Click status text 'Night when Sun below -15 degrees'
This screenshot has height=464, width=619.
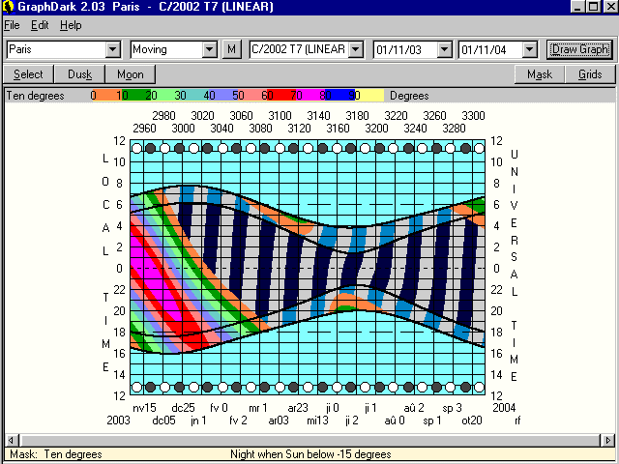[310, 454]
